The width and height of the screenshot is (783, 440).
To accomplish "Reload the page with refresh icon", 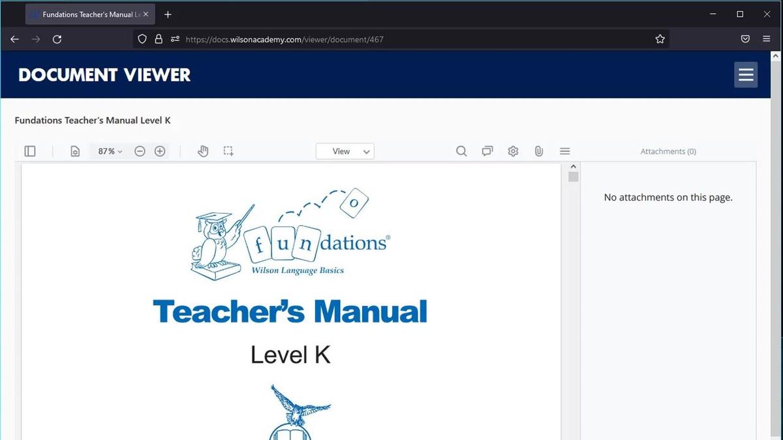I will (x=57, y=39).
